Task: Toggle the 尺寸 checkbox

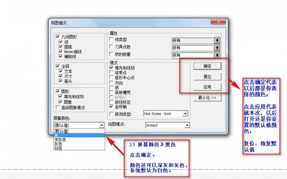Action: [61, 76]
